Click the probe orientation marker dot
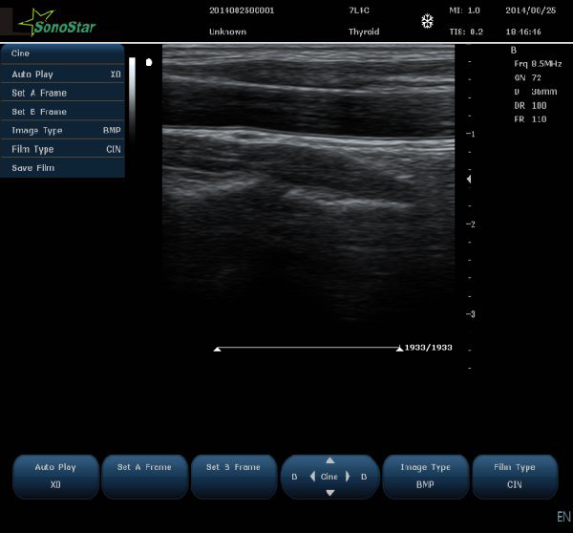The width and height of the screenshot is (573, 533). [x=148, y=64]
